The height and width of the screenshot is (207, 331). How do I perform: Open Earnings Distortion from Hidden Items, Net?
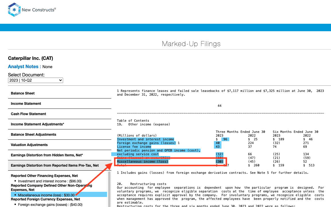[x=60, y=155]
